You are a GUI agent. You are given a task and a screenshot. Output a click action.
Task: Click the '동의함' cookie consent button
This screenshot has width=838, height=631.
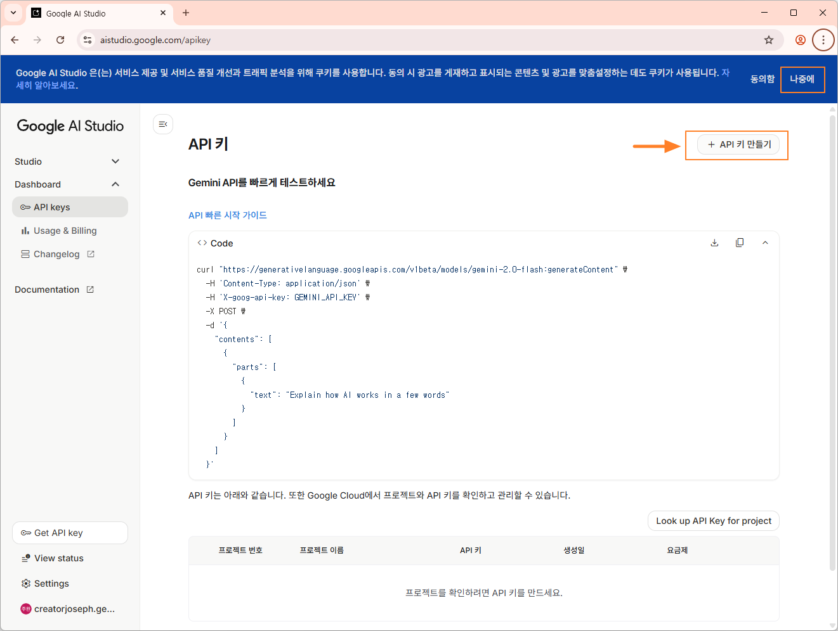tap(763, 79)
